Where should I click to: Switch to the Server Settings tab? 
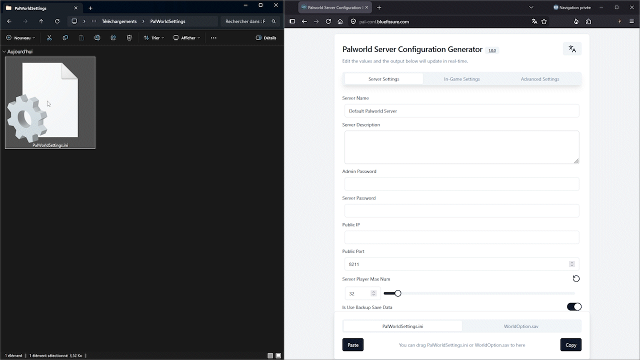pyautogui.click(x=384, y=79)
